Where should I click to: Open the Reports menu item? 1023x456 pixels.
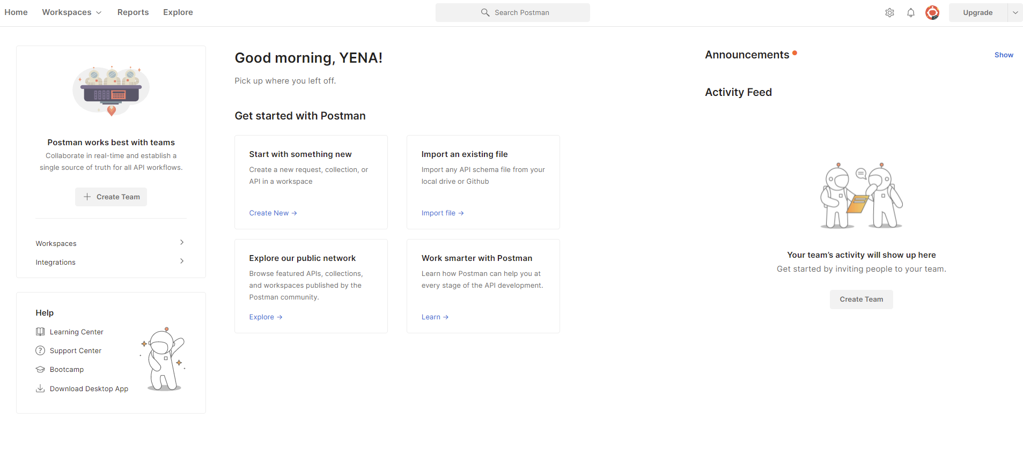pos(133,12)
